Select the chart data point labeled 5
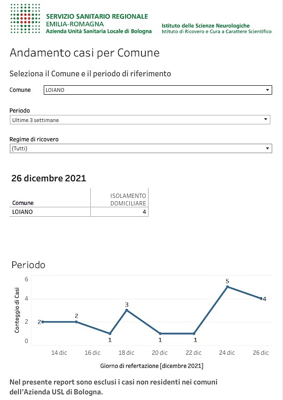 click(x=228, y=287)
